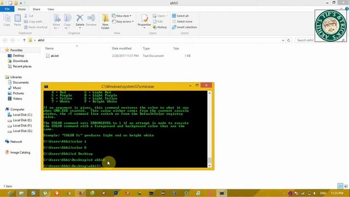
Task: Sort by the Date modified column header
Action: (121, 48)
